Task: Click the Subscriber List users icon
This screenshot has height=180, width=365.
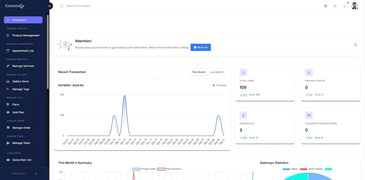Action: [8, 160]
